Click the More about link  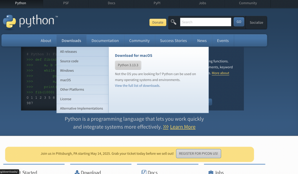(221, 73)
